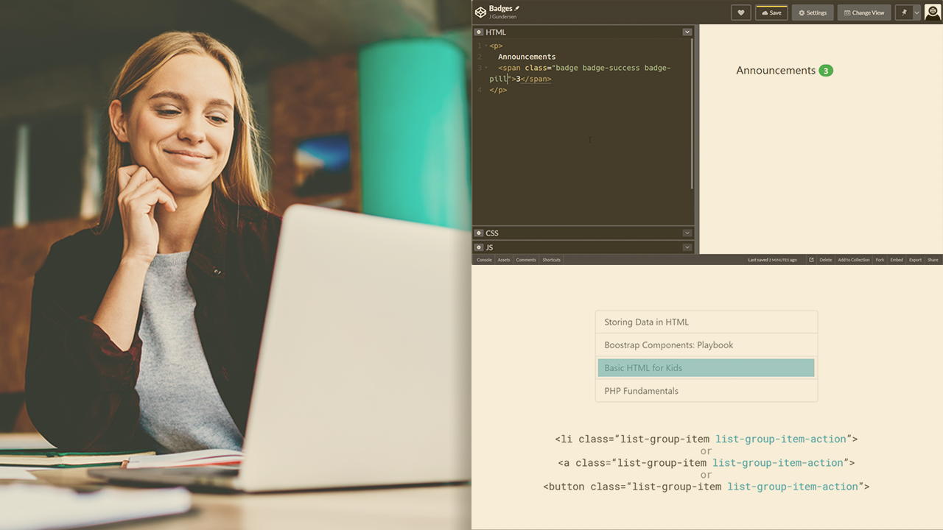Click the CodePen logo icon
Viewport: 943px width, 530px height.
click(x=480, y=12)
